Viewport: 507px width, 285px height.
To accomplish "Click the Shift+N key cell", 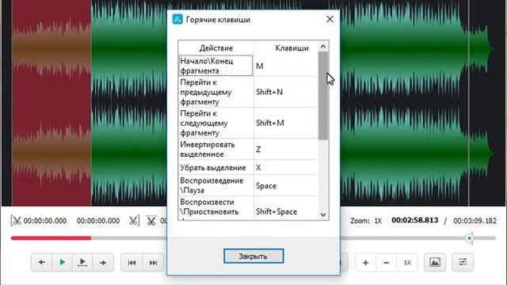I will (286, 92).
